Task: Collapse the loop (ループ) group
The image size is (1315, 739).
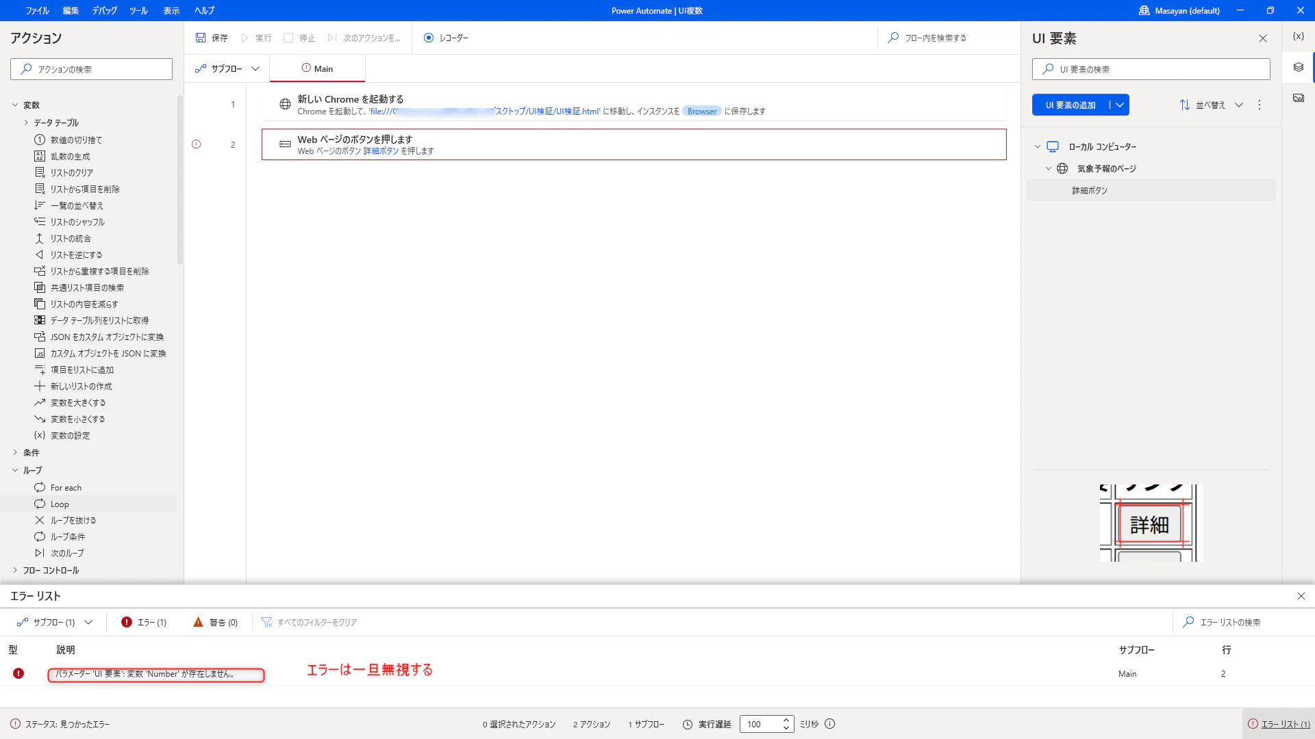Action: click(x=15, y=470)
